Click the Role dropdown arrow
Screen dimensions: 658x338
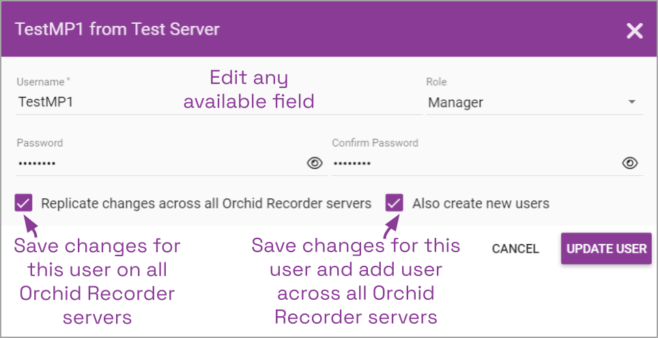[x=632, y=102]
